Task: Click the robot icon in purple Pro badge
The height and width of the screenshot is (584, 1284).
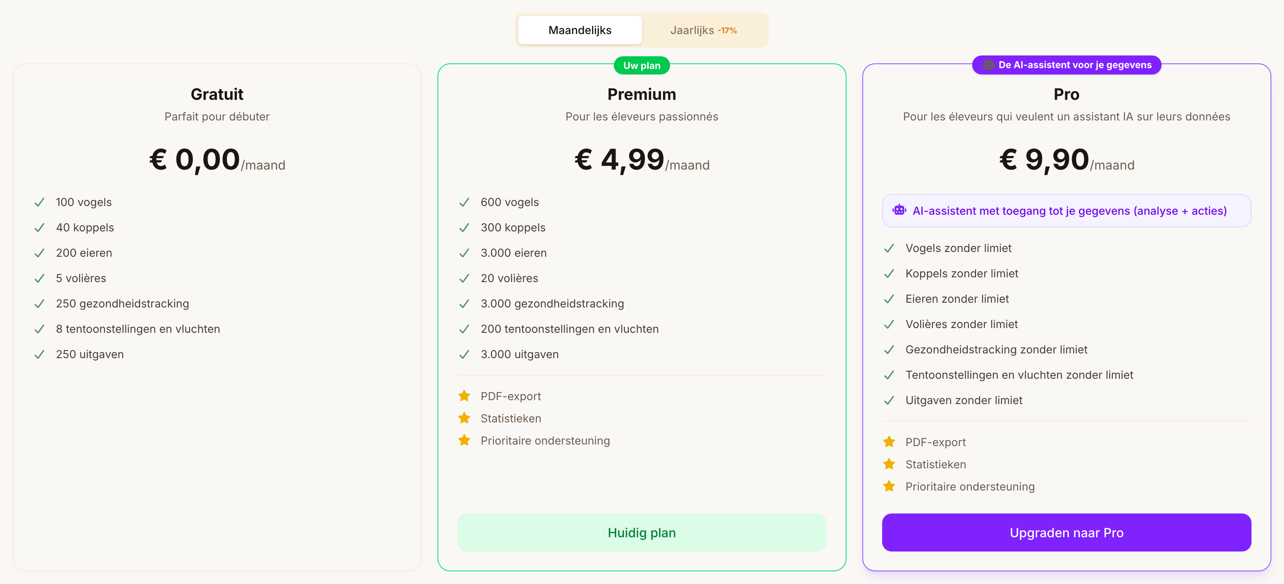Action: tap(988, 65)
